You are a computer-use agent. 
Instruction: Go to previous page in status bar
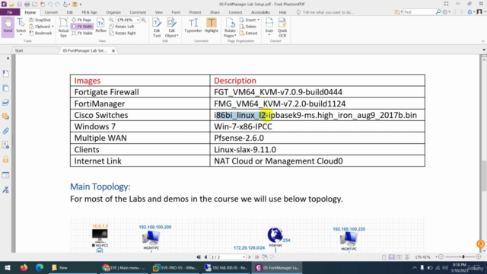point(205,257)
